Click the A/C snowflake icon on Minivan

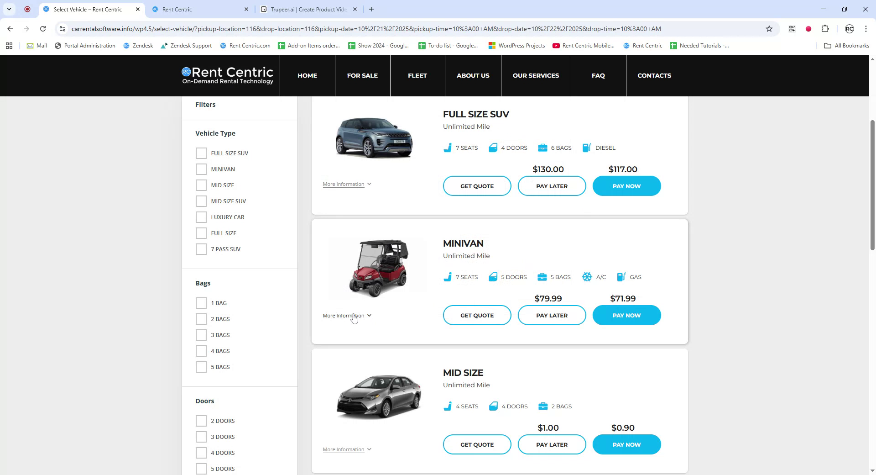point(587,277)
